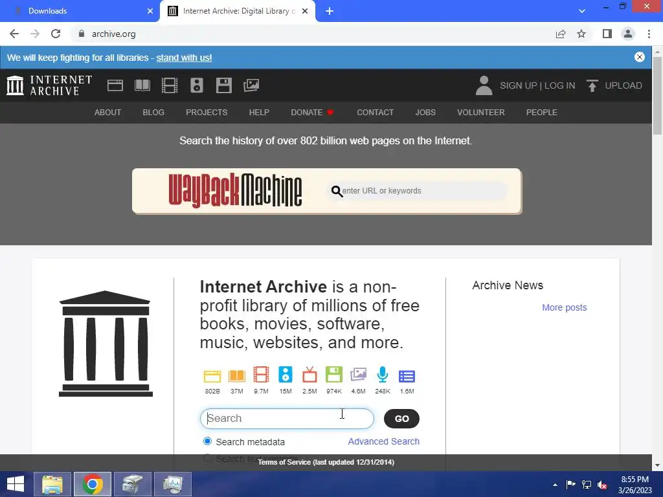663x497 pixels.
Task: Open the CONTACT menu item
Action: pyautogui.click(x=375, y=113)
